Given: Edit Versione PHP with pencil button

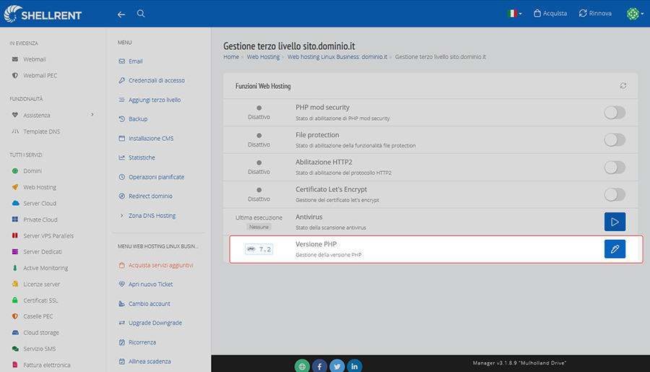Looking at the screenshot, I should click(615, 248).
